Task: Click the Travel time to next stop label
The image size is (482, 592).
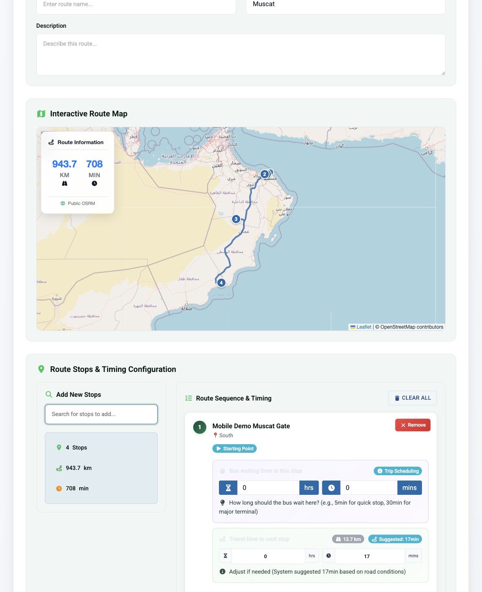Action: 259,539
